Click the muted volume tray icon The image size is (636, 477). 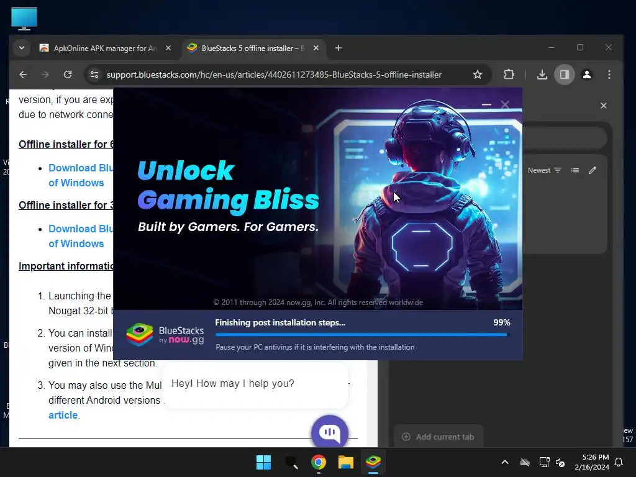coord(560,462)
